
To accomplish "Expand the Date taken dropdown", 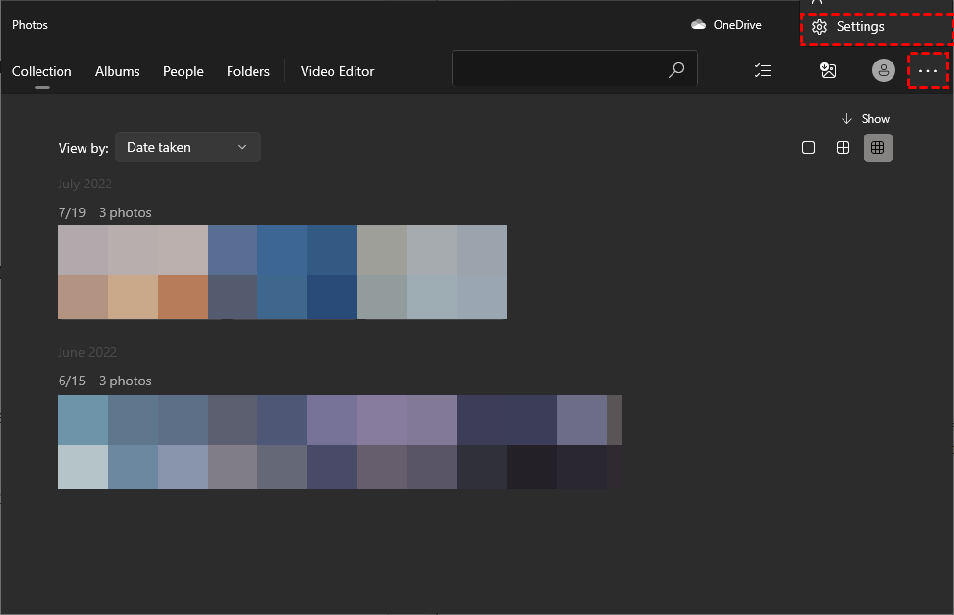I will coord(187,147).
